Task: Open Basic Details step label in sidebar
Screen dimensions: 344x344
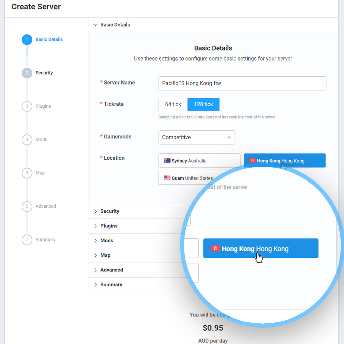Action: click(x=49, y=40)
